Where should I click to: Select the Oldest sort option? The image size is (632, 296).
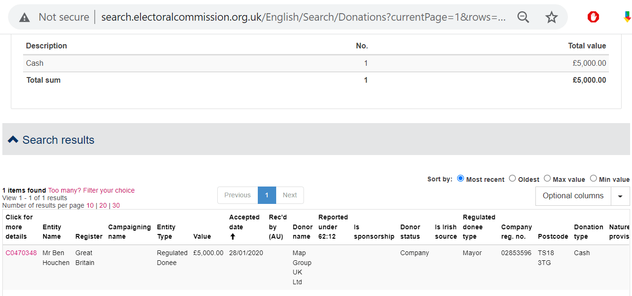[512, 179]
